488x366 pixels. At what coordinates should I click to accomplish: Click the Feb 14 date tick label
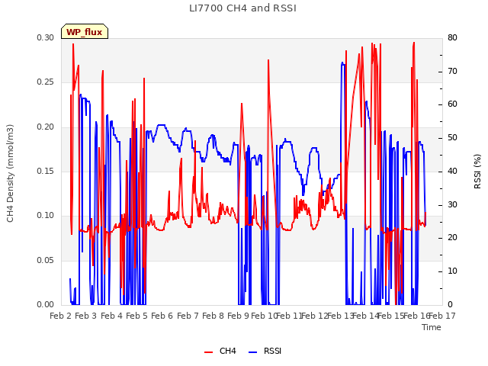coord(366,316)
